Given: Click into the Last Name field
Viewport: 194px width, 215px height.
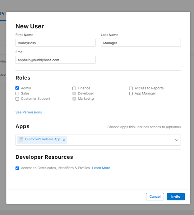Looking at the screenshot, I should click(x=141, y=43).
